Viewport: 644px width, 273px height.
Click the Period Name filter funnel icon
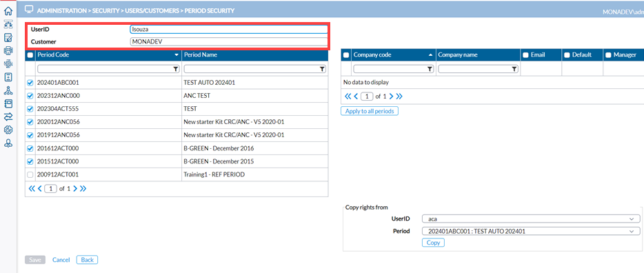[323, 69]
